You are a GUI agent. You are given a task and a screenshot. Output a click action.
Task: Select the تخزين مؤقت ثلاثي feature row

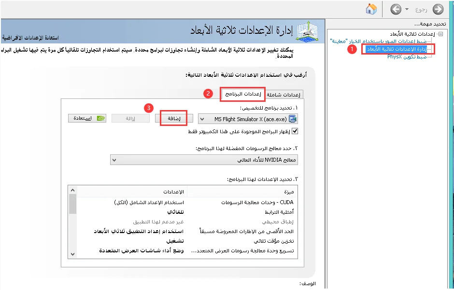click(x=187, y=241)
